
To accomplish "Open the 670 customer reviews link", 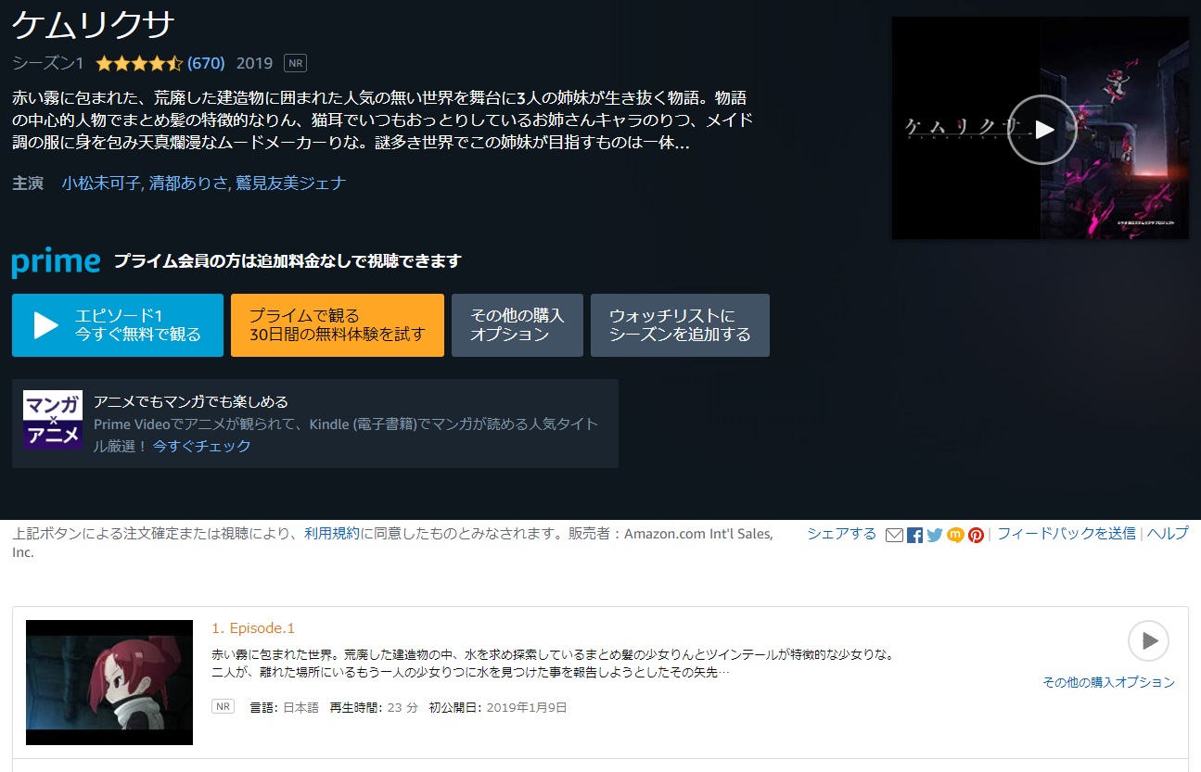I will coord(206,64).
